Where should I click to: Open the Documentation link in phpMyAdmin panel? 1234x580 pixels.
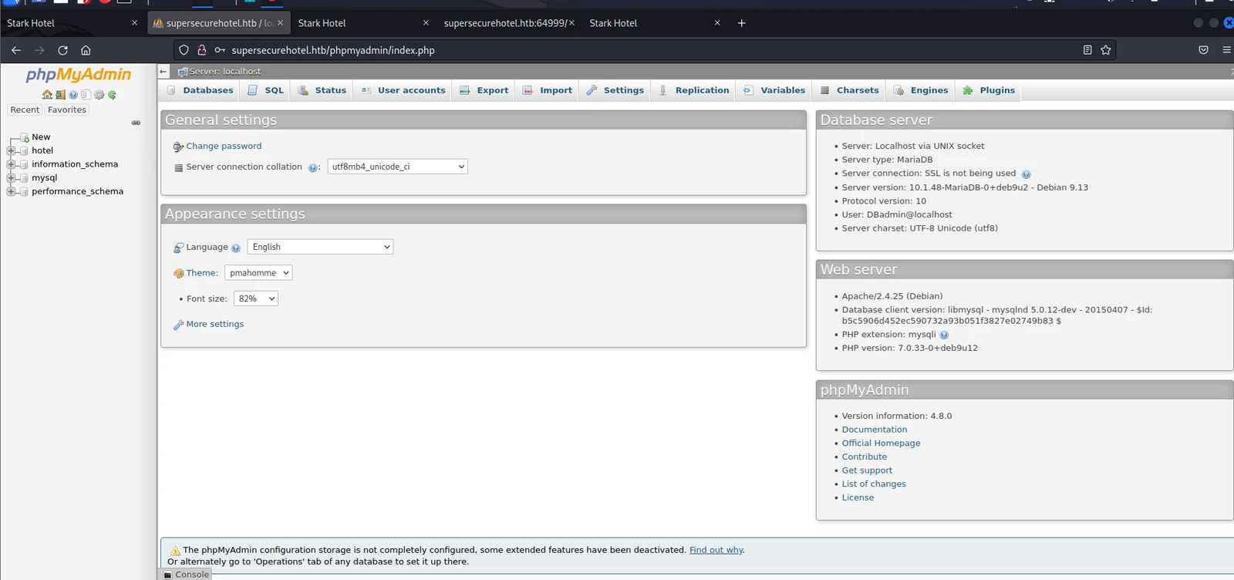pos(875,430)
